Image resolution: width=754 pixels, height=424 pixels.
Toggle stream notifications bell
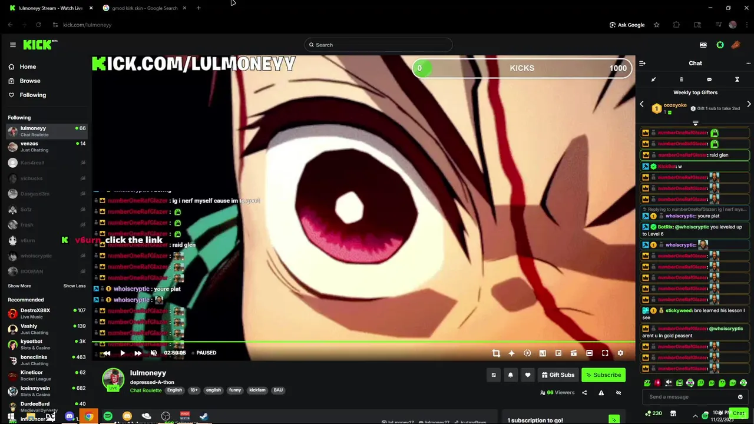pyautogui.click(x=511, y=375)
